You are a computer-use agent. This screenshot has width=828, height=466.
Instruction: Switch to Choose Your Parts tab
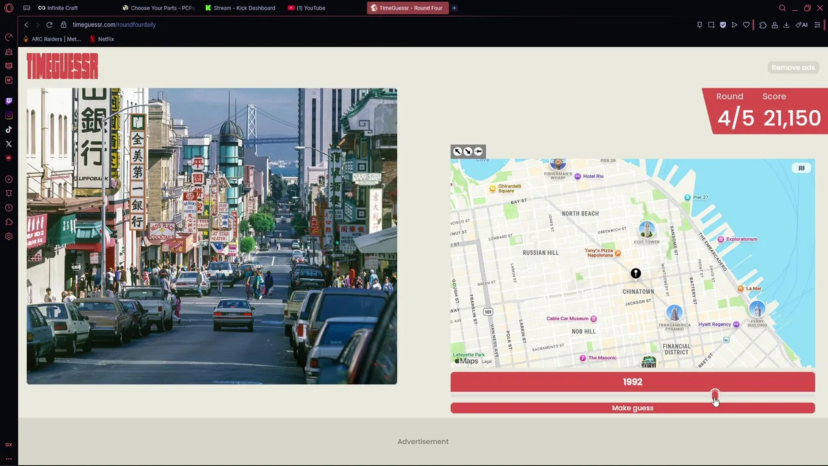[x=158, y=8]
